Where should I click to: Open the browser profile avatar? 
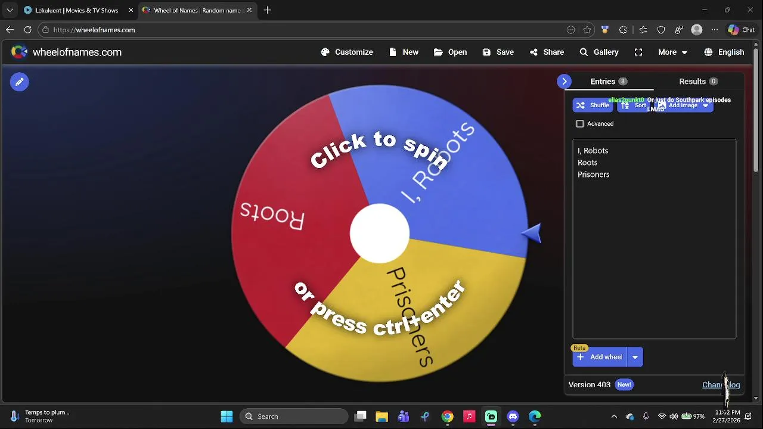pos(696,30)
